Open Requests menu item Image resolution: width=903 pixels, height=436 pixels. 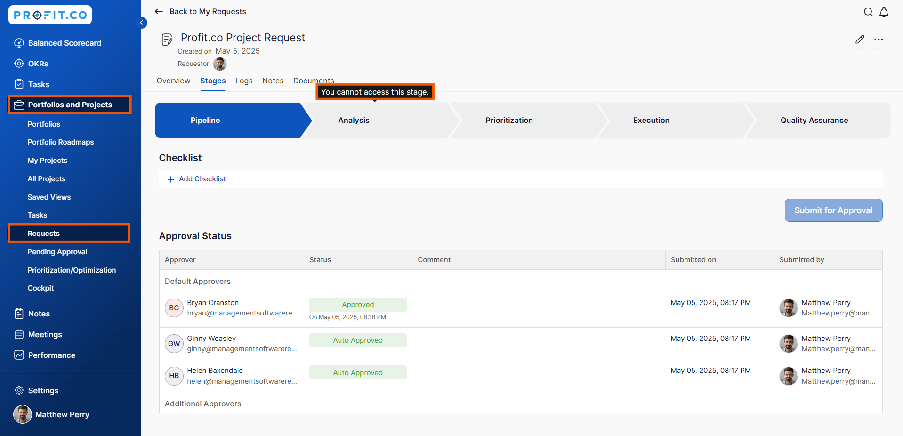[69, 233]
